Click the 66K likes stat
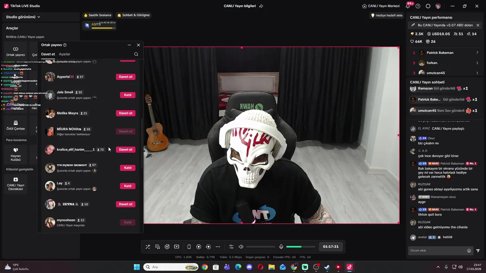The width and height of the screenshot is (486, 273). (x=416, y=41)
